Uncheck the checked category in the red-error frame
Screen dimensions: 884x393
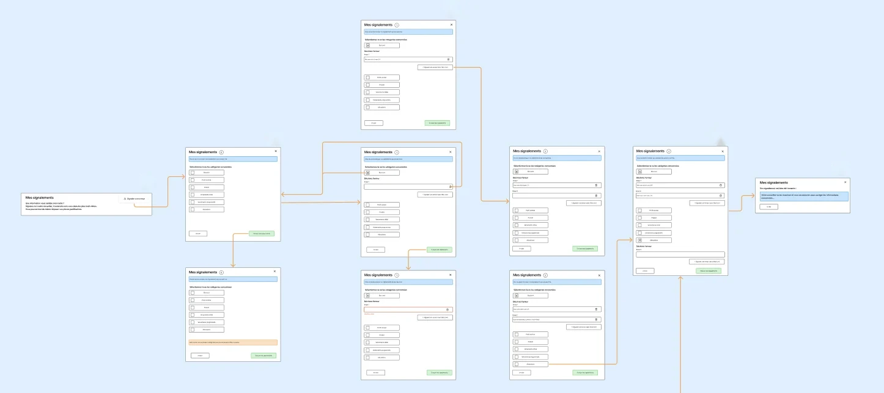pos(367,295)
